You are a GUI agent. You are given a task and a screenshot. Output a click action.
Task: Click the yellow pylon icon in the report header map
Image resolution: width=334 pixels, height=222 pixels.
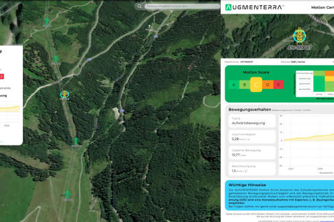pyautogui.click(x=299, y=36)
